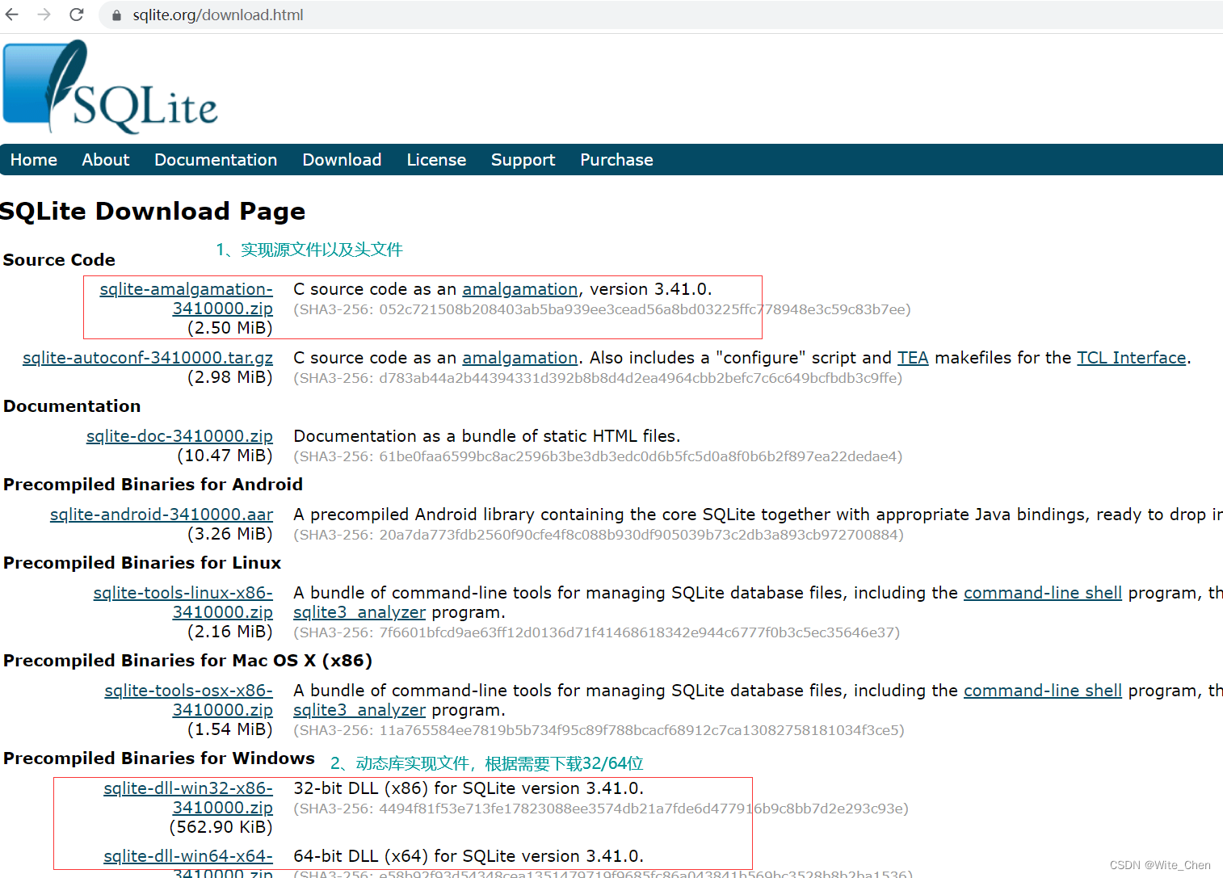Click the site security lock icon
This screenshot has width=1223, height=878.
(x=116, y=15)
